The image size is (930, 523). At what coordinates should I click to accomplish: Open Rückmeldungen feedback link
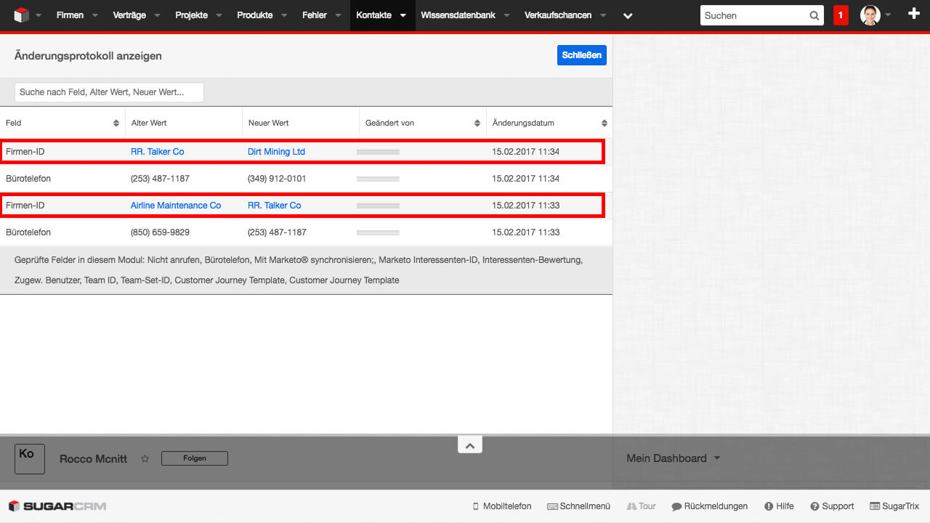[x=710, y=506]
